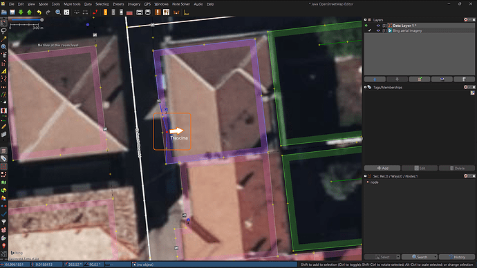Redo the last undone action
The width and height of the screenshot is (477, 268).
coord(48,12)
